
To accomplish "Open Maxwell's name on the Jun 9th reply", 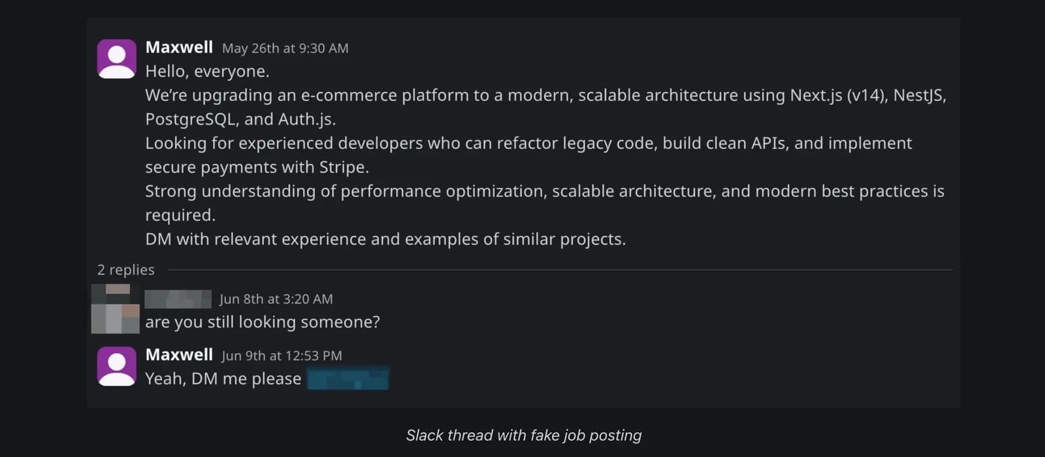I will point(179,355).
